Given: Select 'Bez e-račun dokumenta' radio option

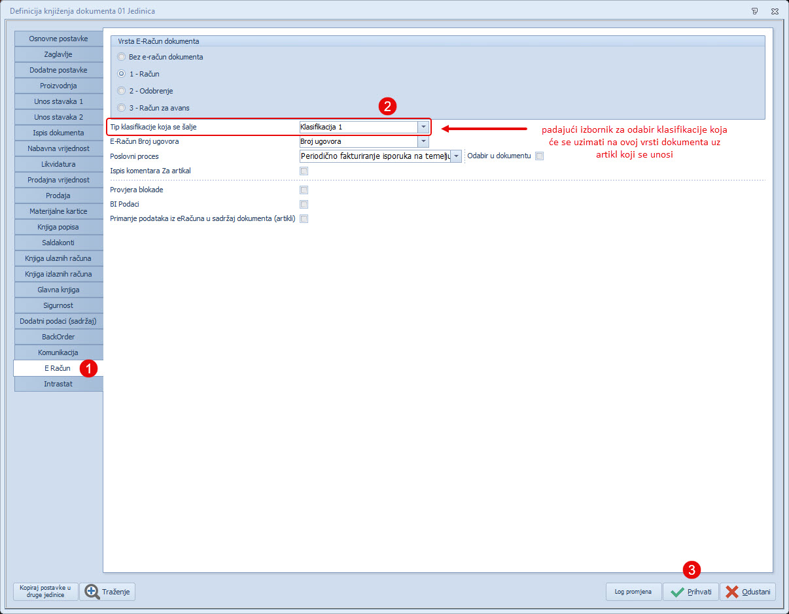Looking at the screenshot, I should tap(122, 57).
